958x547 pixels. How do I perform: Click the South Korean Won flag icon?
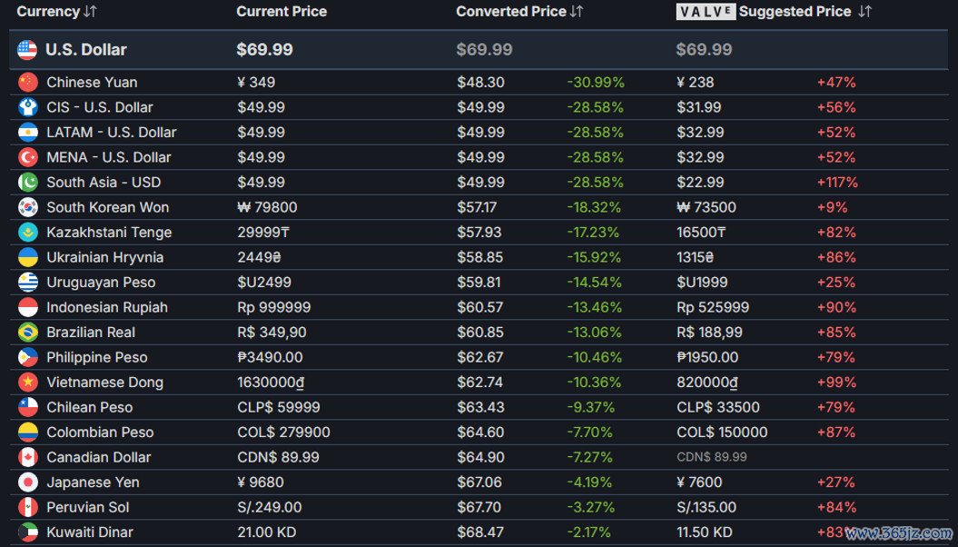pyautogui.click(x=28, y=207)
